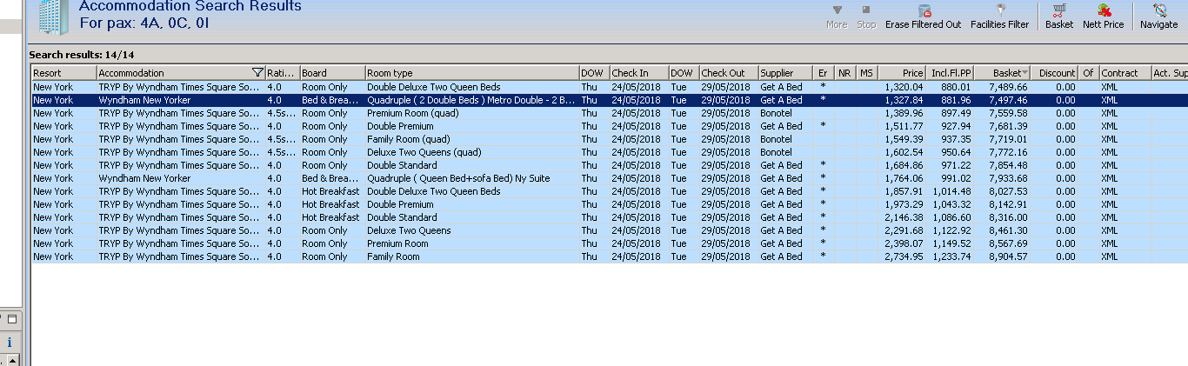Image resolution: width=1188 pixels, height=366 pixels.
Task: Click Bonotel supplier in the 1,602.54 row
Action: [777, 152]
